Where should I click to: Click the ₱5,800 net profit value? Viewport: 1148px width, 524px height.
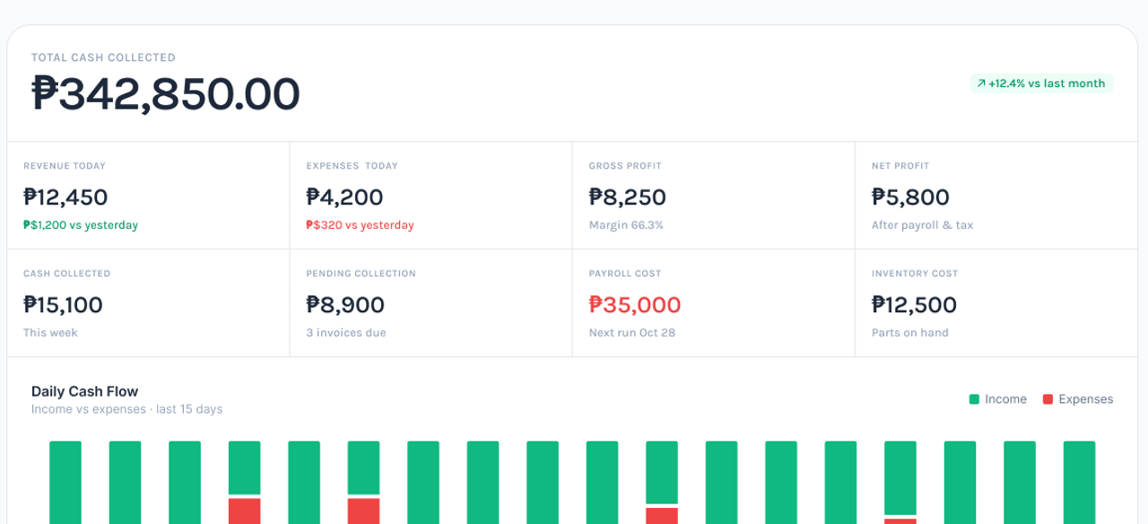[x=910, y=197]
